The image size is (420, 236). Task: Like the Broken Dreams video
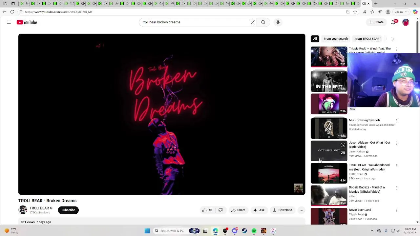tap(207, 210)
